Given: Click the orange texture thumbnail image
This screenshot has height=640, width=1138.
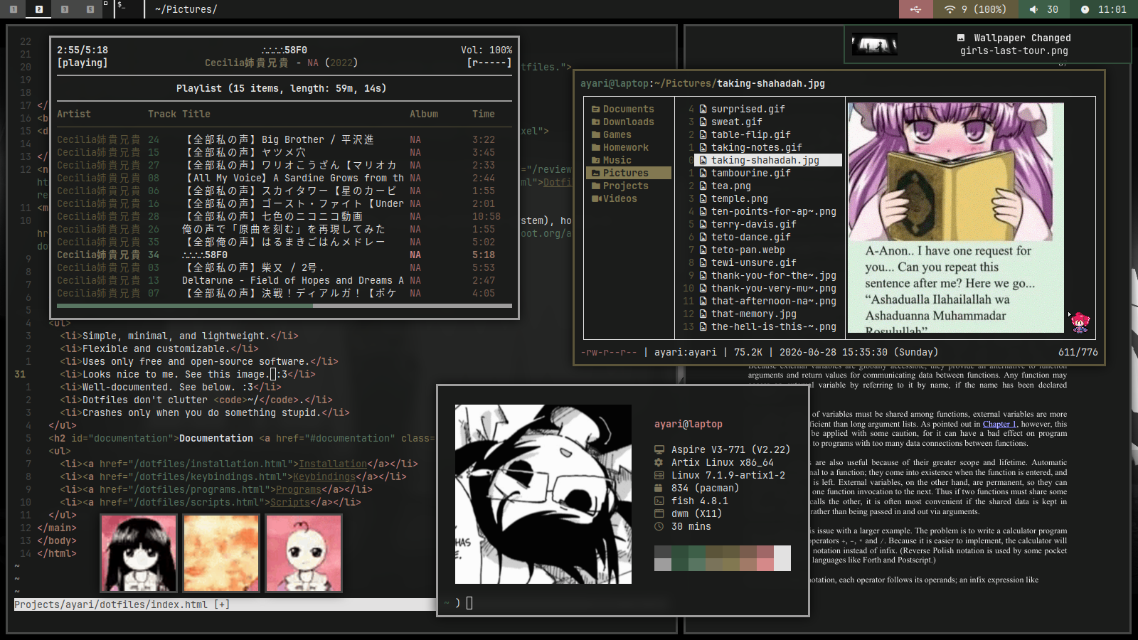Looking at the screenshot, I should [221, 553].
